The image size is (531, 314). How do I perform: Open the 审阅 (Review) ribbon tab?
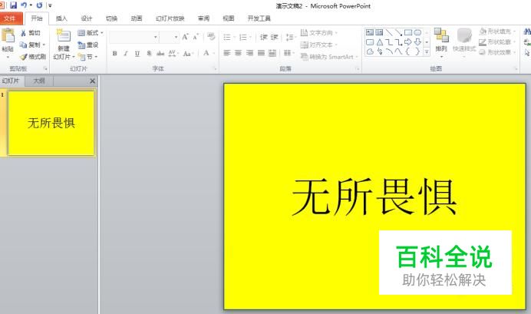pyautogui.click(x=203, y=18)
